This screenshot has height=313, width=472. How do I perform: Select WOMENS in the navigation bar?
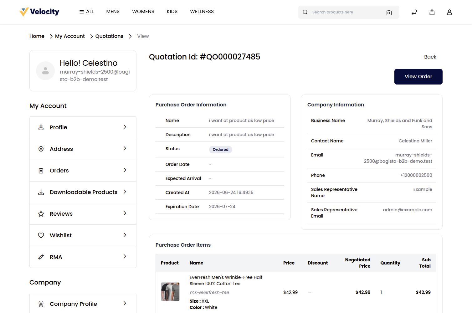coord(143,12)
